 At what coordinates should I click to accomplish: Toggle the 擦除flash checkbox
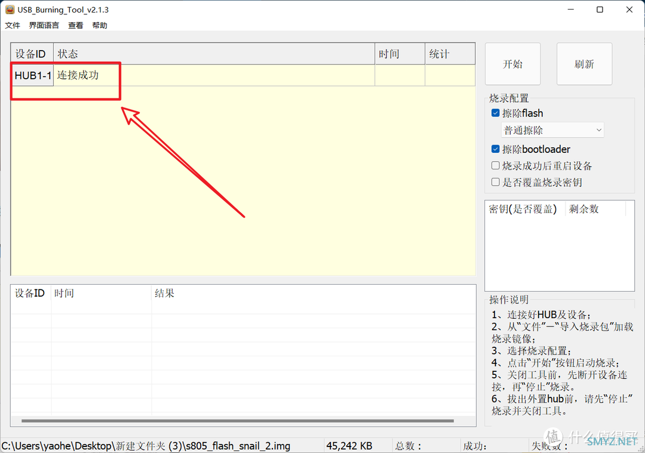click(x=496, y=113)
